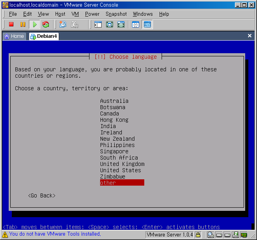Click the padlock icon in the status bar

[x=198, y=235]
